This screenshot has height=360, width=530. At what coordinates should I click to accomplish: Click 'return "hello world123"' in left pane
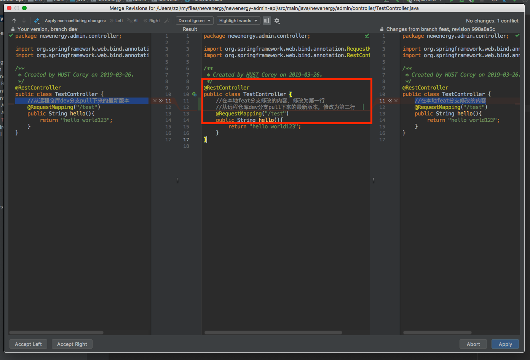(76, 120)
